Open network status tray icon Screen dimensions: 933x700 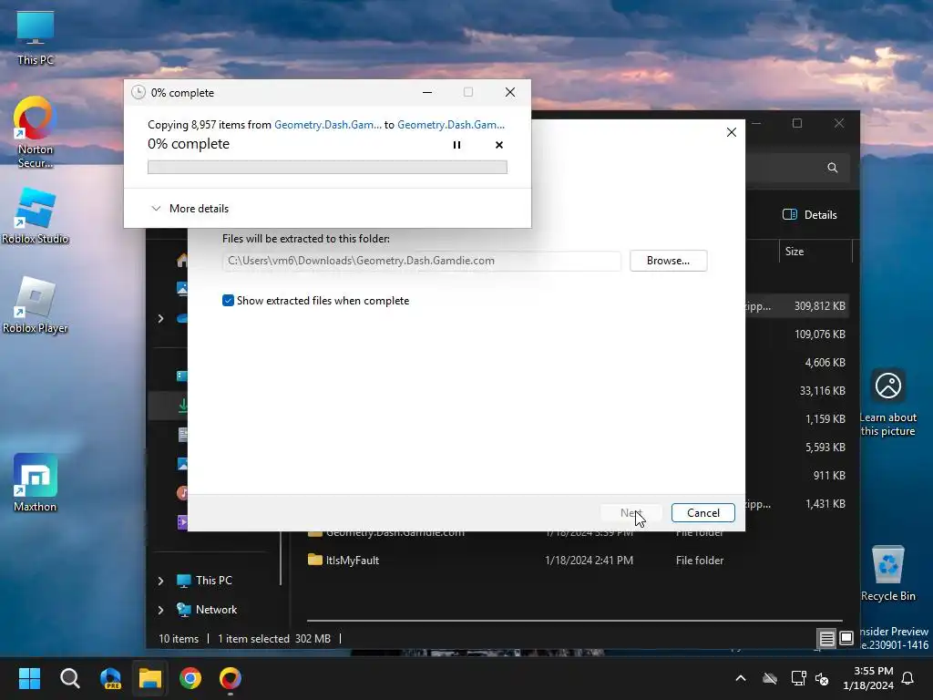pos(798,678)
